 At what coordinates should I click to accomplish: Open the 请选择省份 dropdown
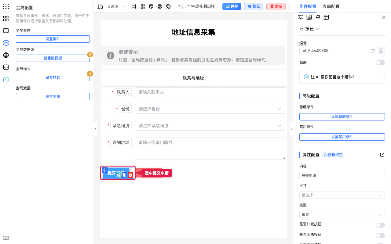210,109
